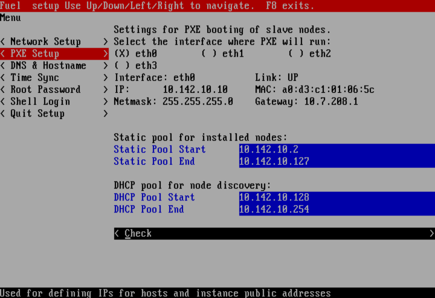435x298 pixels.
Task: Click the 'Settings for PXE booting' heading
Action: [x=222, y=30]
